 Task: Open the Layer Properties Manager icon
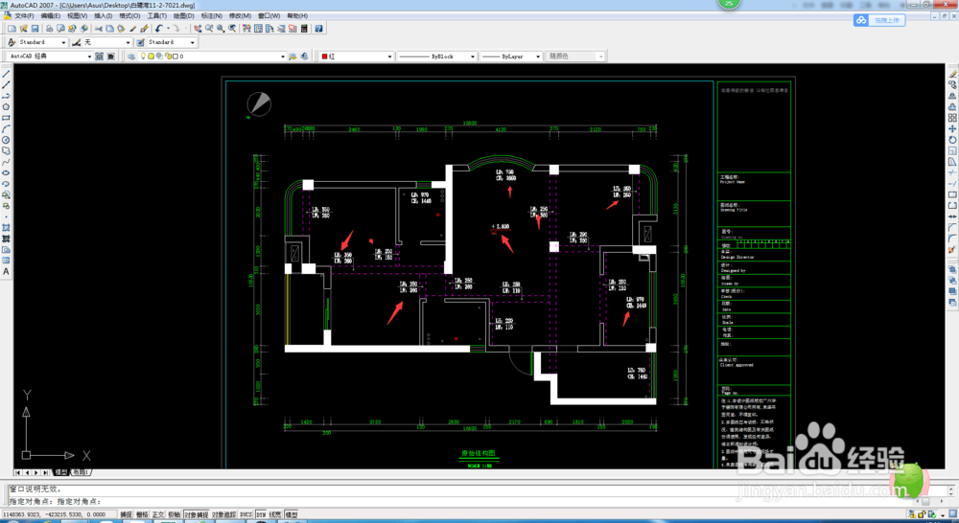[x=130, y=57]
